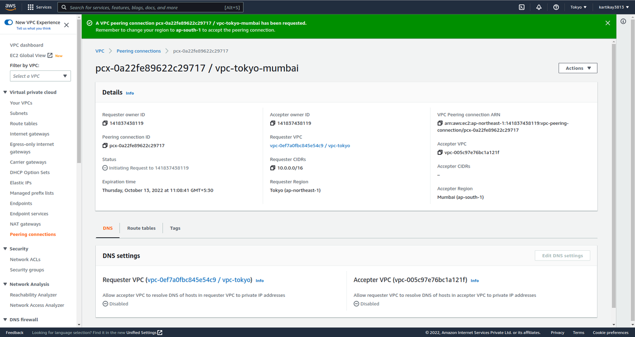Open Carrier gateways
This screenshot has width=635, height=337.
pyautogui.click(x=28, y=163)
